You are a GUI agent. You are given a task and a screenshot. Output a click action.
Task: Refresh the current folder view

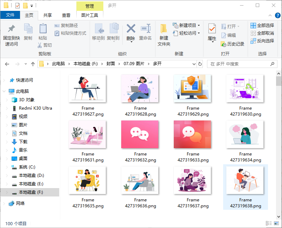pos(200,64)
